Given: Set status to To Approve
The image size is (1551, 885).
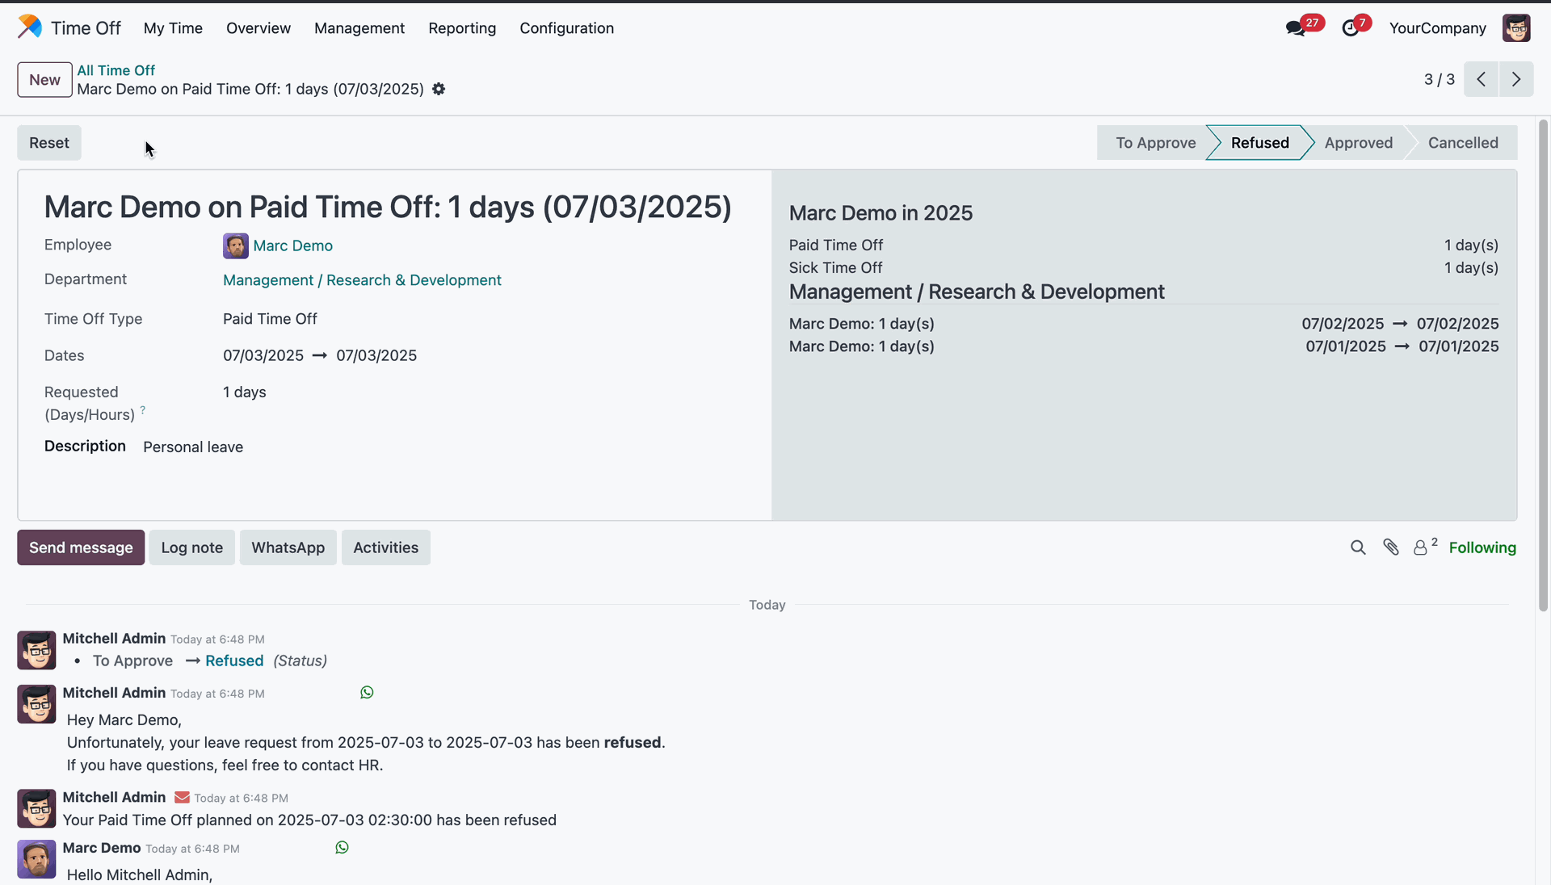Looking at the screenshot, I should 1155,143.
